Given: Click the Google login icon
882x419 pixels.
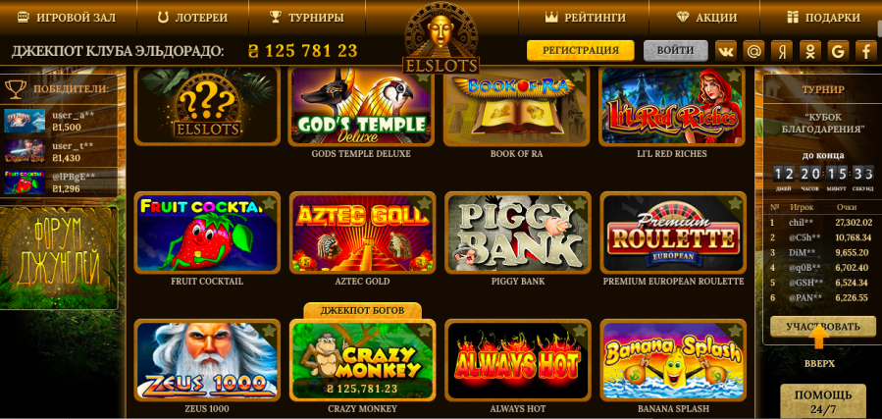Looking at the screenshot, I should pyautogui.click(x=838, y=51).
